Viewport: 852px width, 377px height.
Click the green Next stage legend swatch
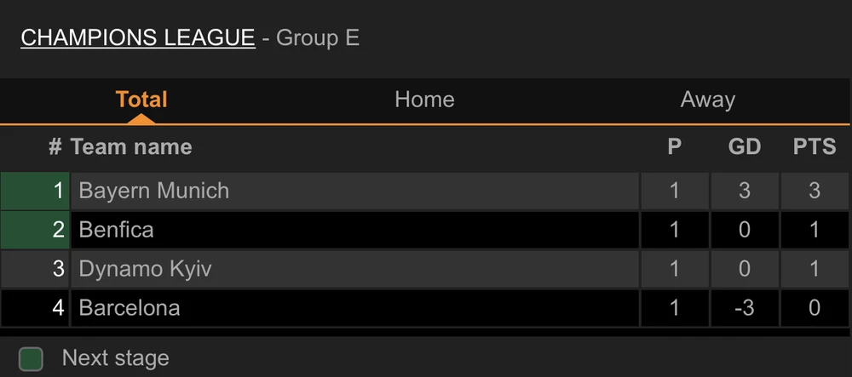click(32, 358)
